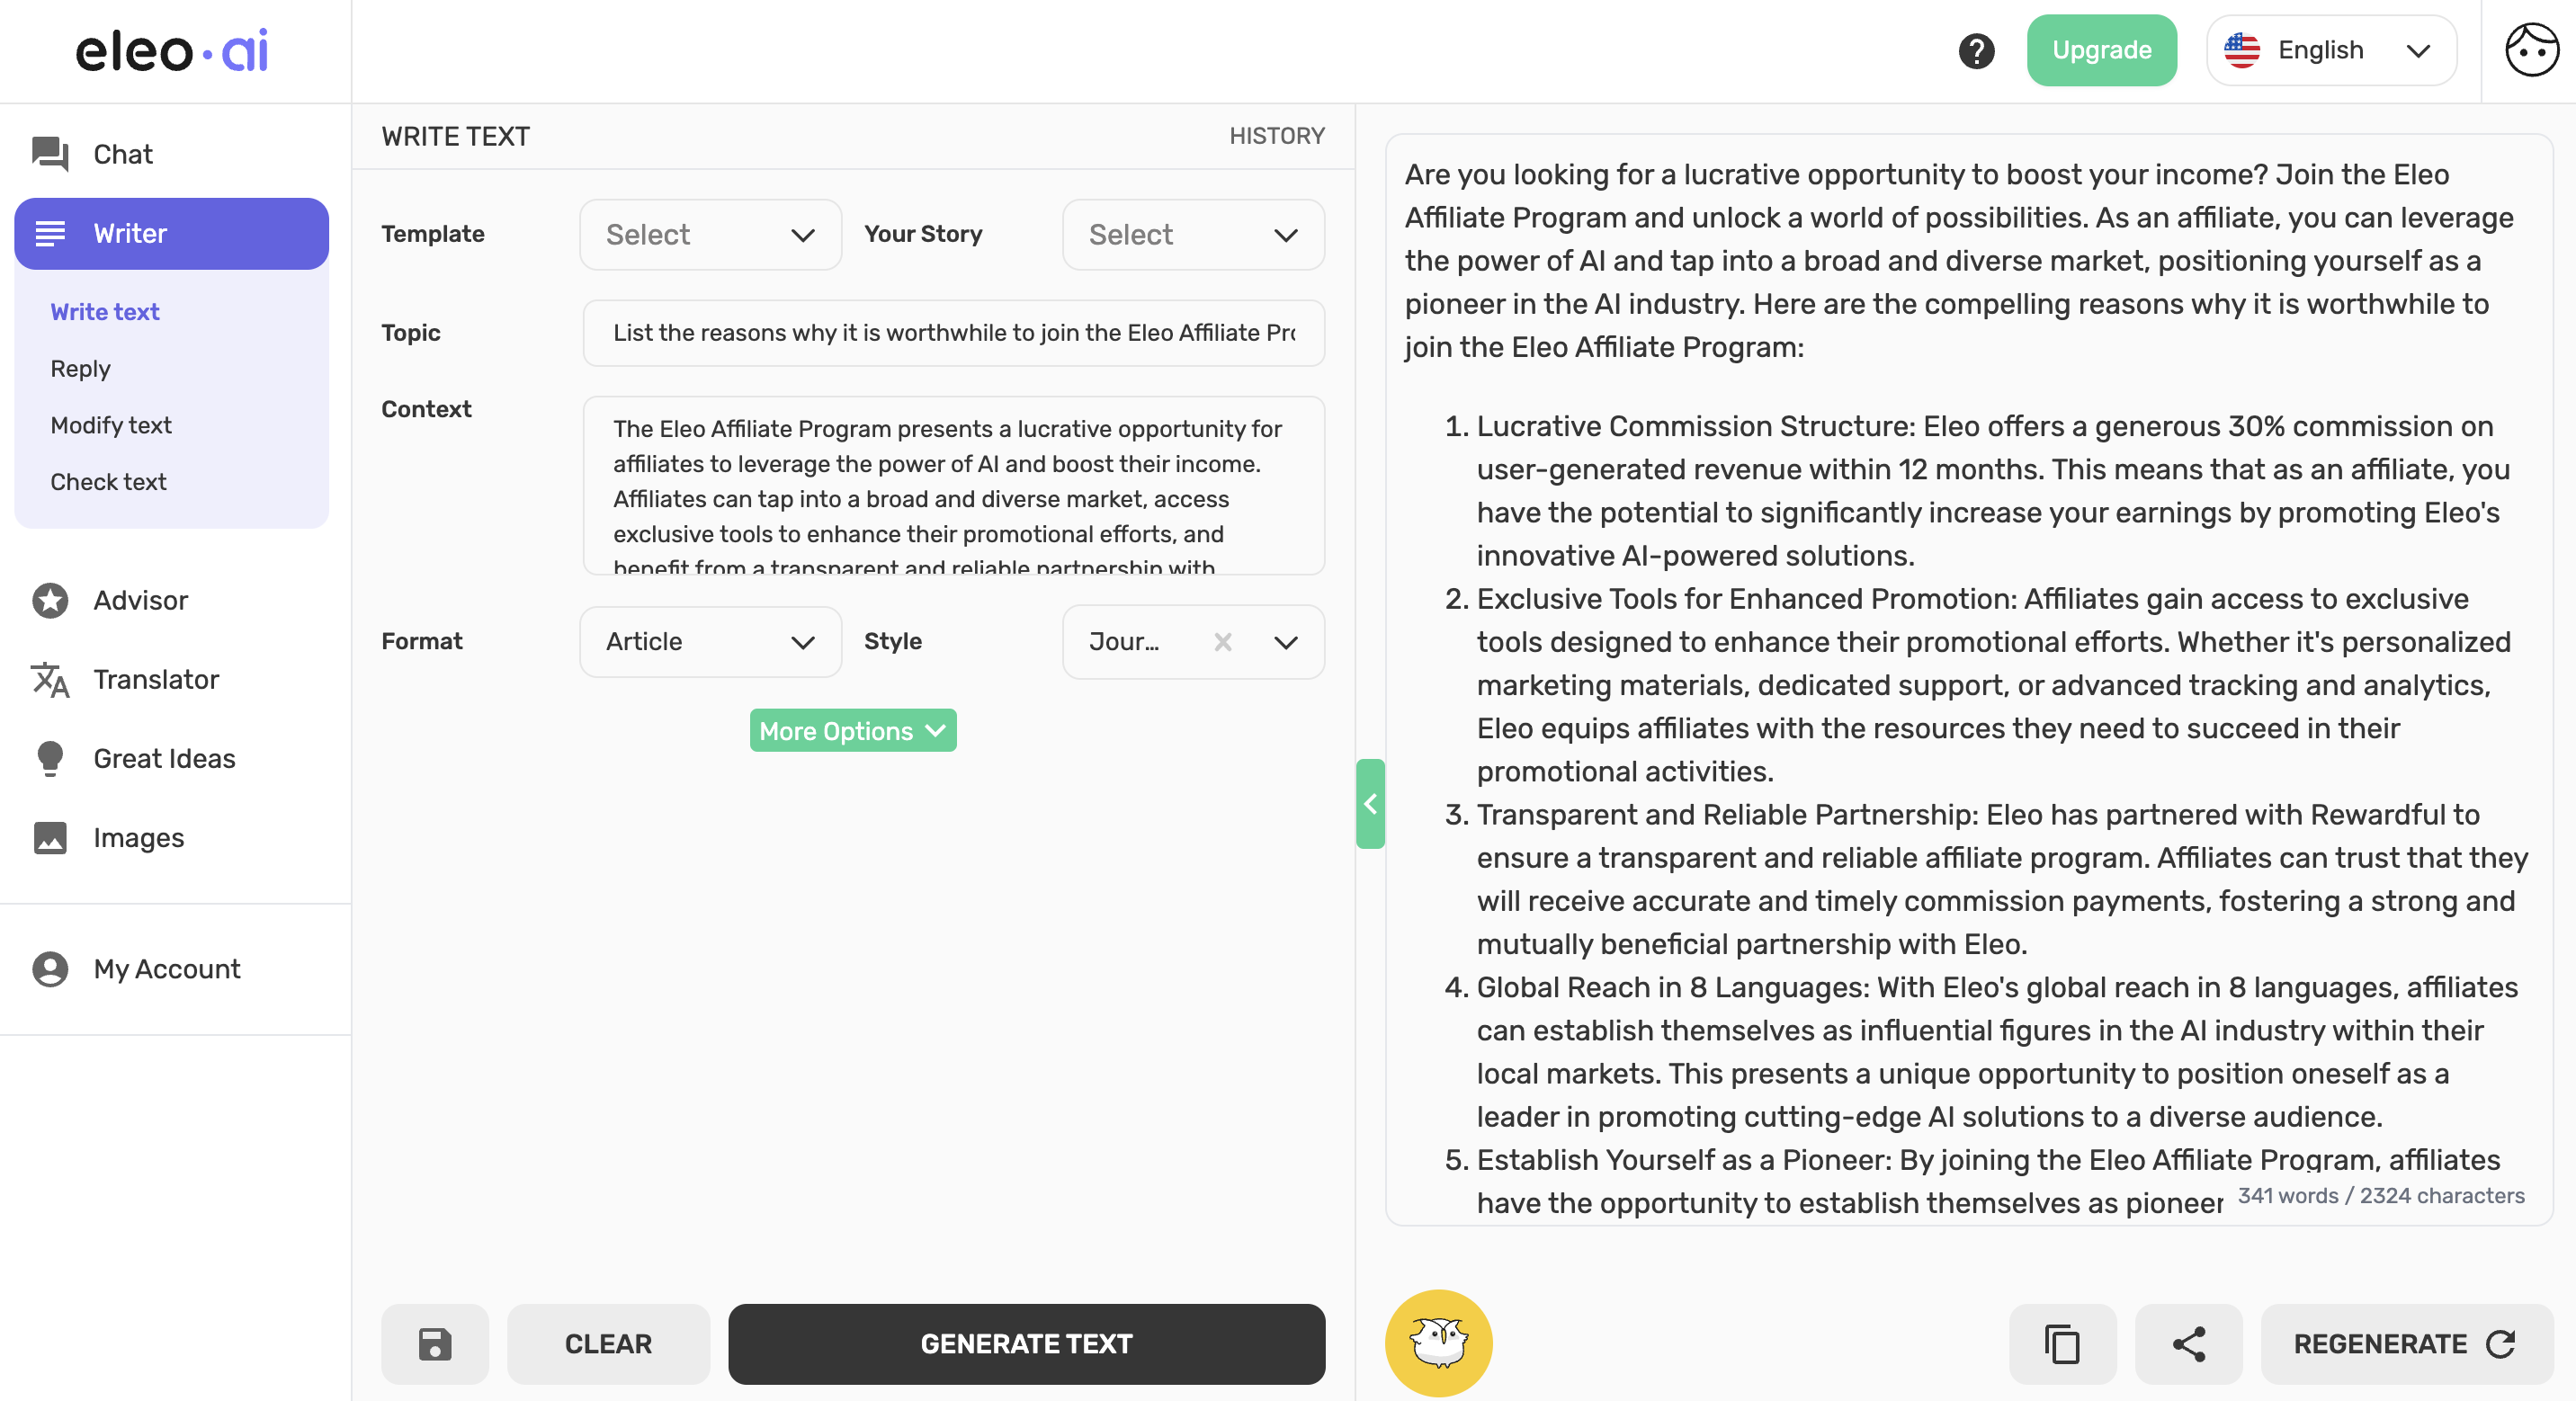
Task: Click the yellow owl mascot icon
Action: pyautogui.click(x=1438, y=1342)
